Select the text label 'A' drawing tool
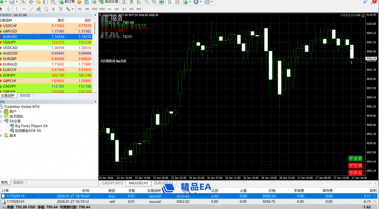This screenshot has width=379, height=209. (x=53, y=9)
